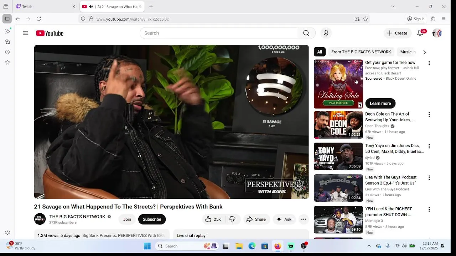Open Microsoft Edge from taskbar
The width and height of the screenshot is (456, 256).
pos(252,246)
